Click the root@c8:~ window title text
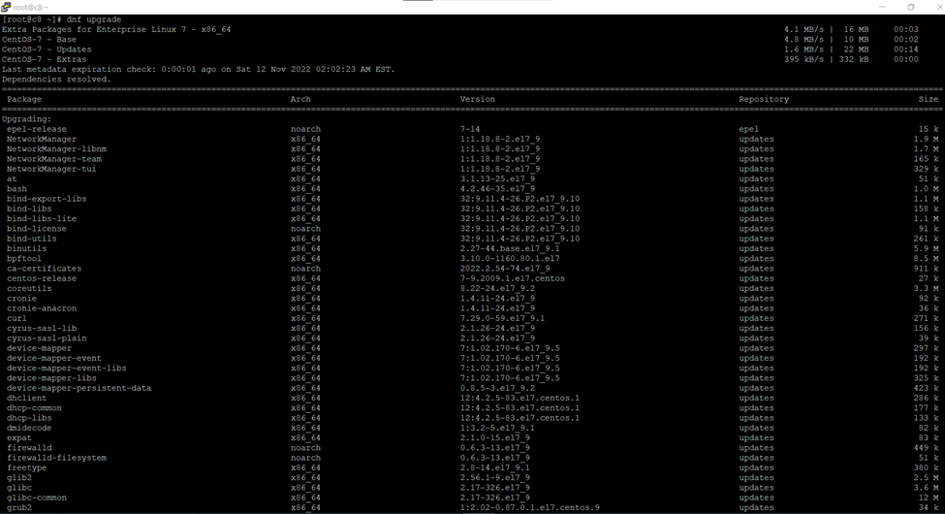Image resolution: width=945 pixels, height=514 pixels. 28,7
